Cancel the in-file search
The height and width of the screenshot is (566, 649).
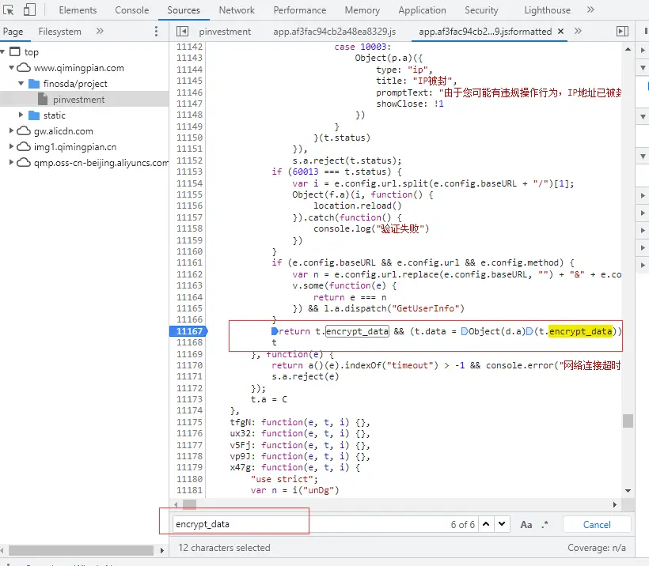click(597, 525)
